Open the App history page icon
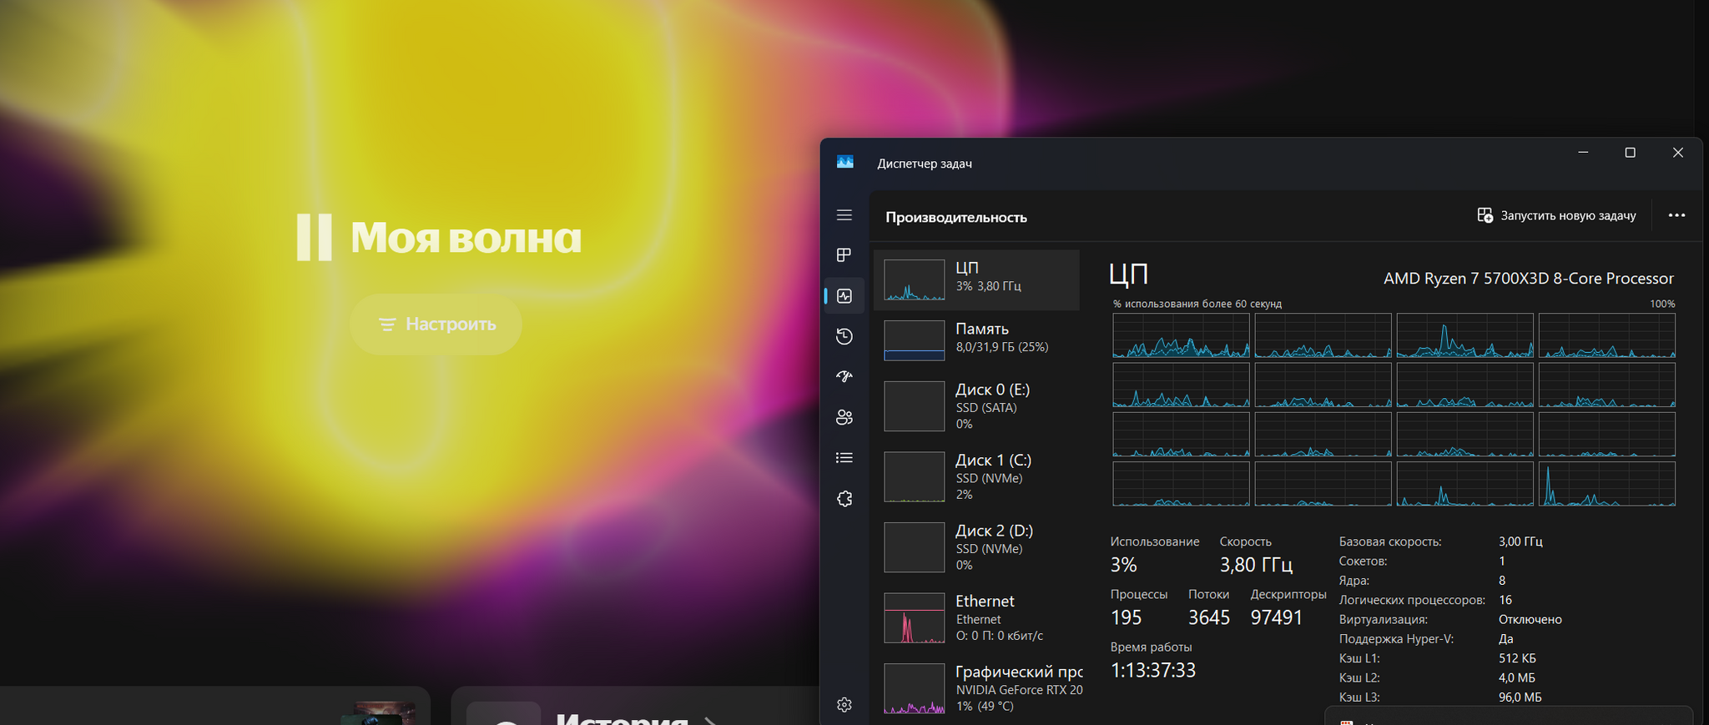 pos(844,336)
